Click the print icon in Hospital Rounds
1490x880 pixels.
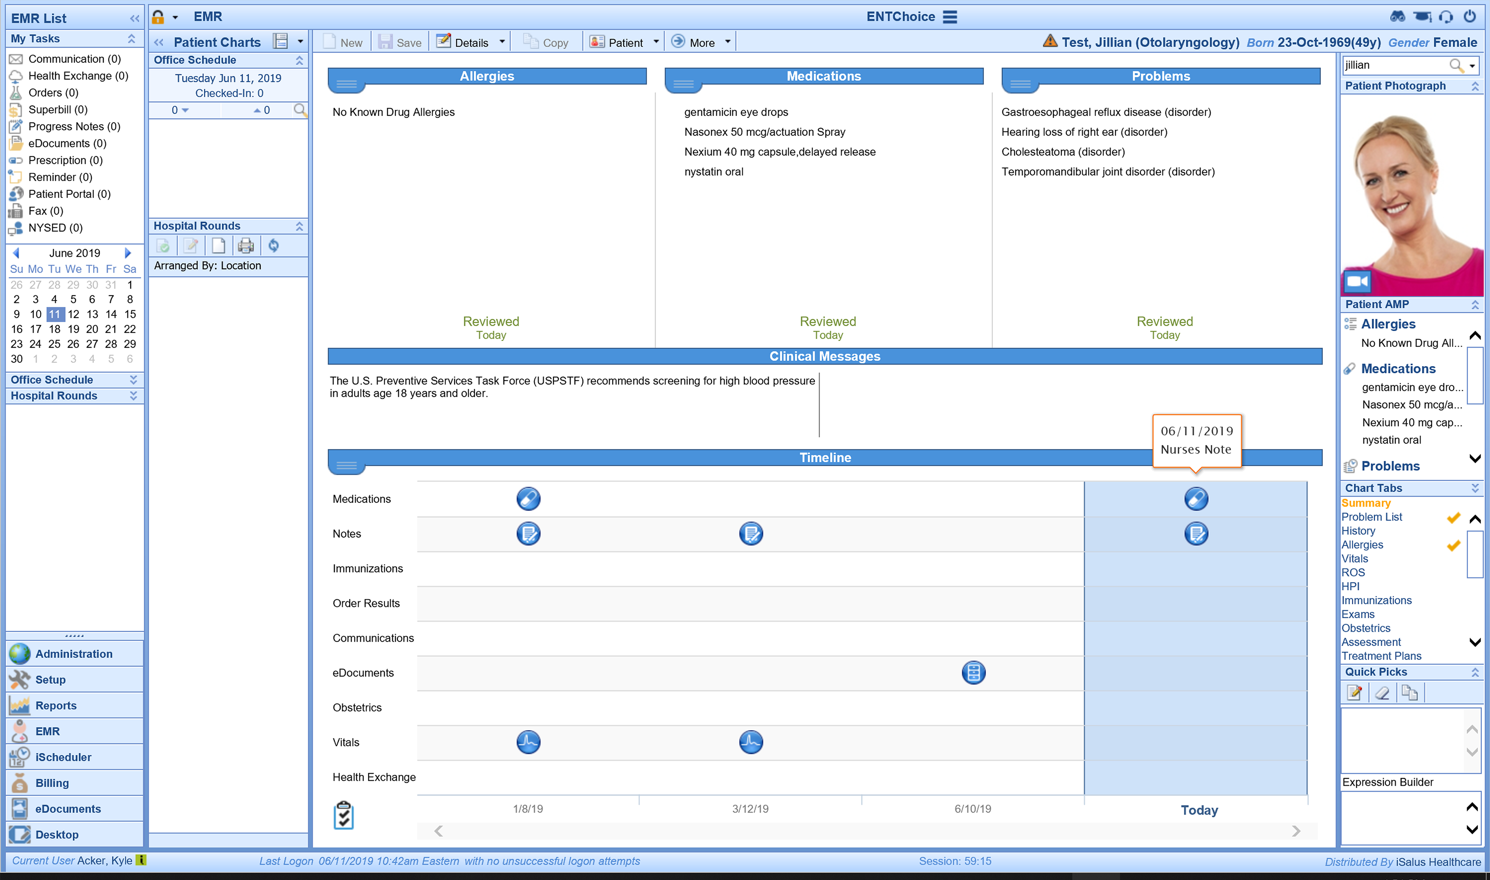(x=245, y=245)
